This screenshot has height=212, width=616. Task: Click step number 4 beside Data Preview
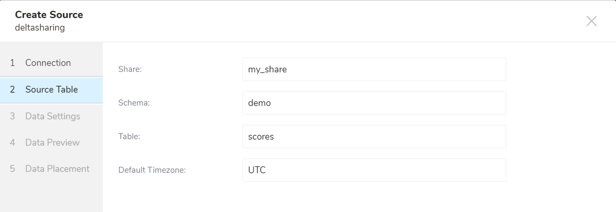[x=13, y=143]
